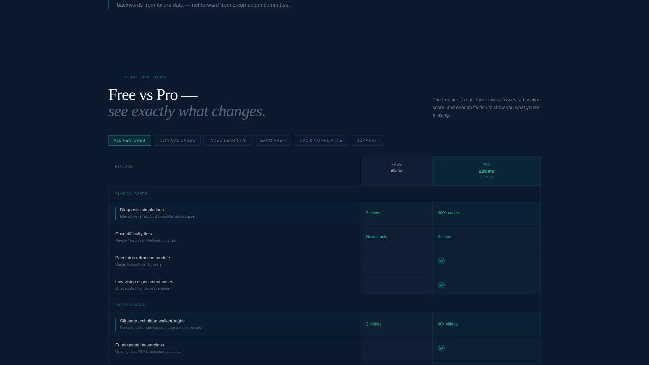
Task: Click the '3 cases' Free value
Action: click(x=373, y=213)
